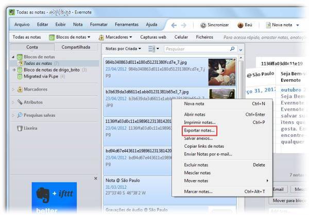This screenshot has height=215, width=309.
Task: Expand the Marcadores sidebar section
Action: 13,89
